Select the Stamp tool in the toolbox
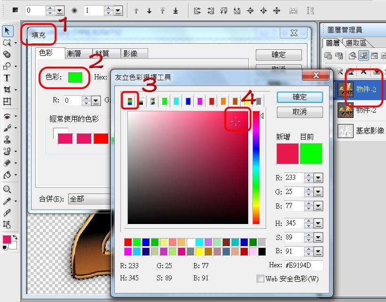Image resolution: width=386 pixels, height=302 pixels. pos(7,139)
